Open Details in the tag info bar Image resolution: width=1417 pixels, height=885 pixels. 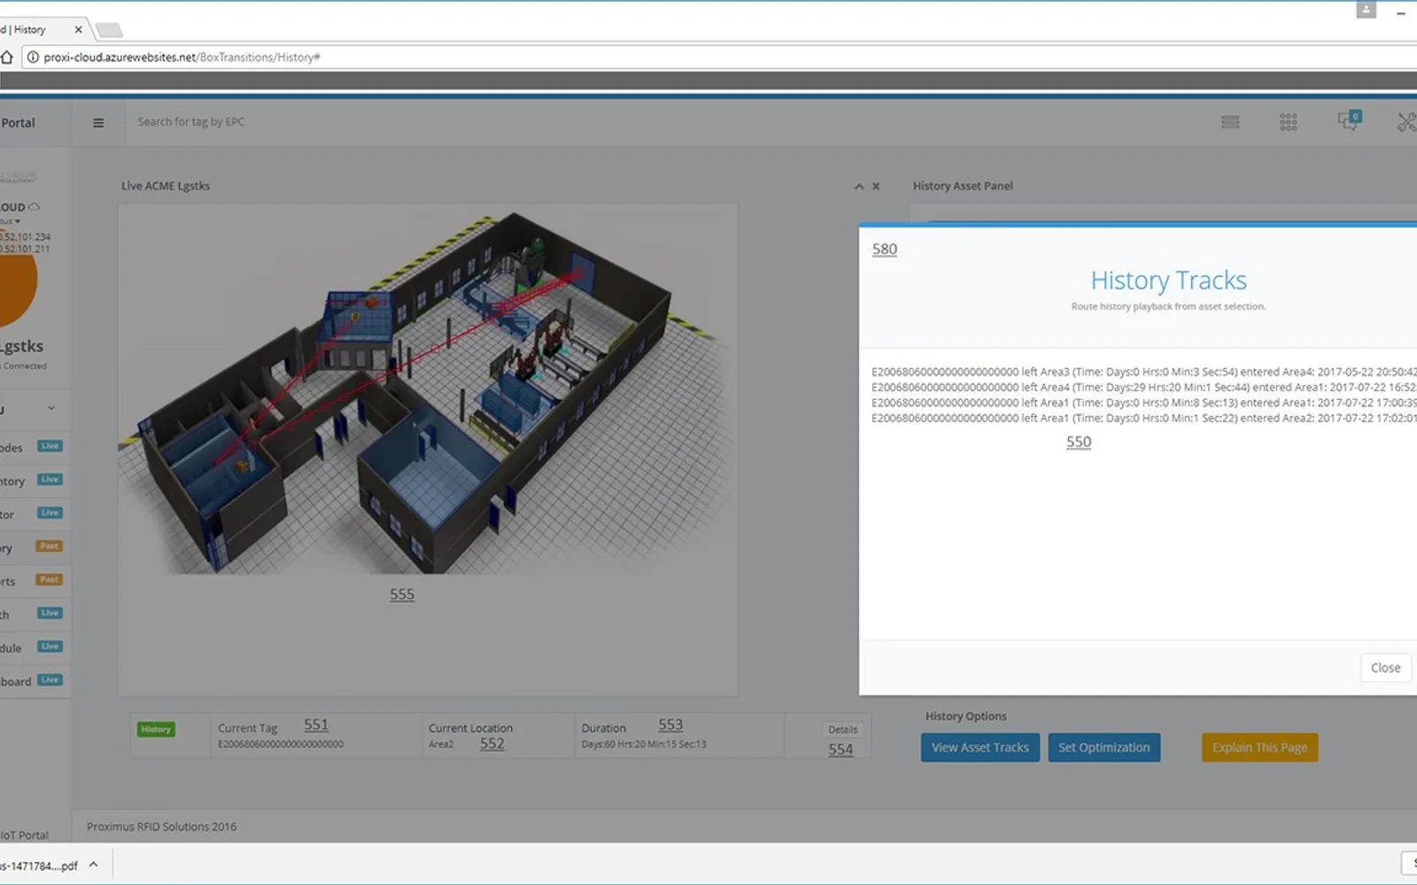(842, 729)
